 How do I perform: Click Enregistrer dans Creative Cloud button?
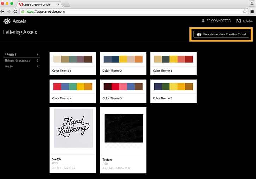(221, 34)
